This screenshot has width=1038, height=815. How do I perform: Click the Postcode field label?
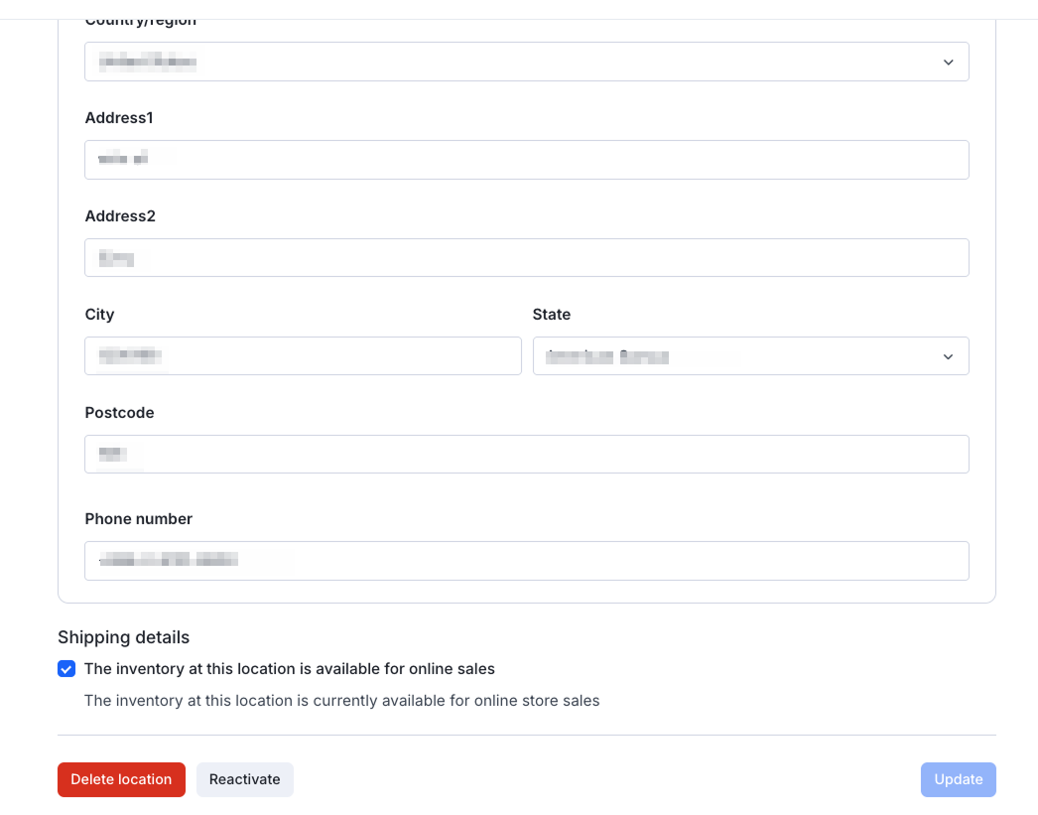click(119, 413)
